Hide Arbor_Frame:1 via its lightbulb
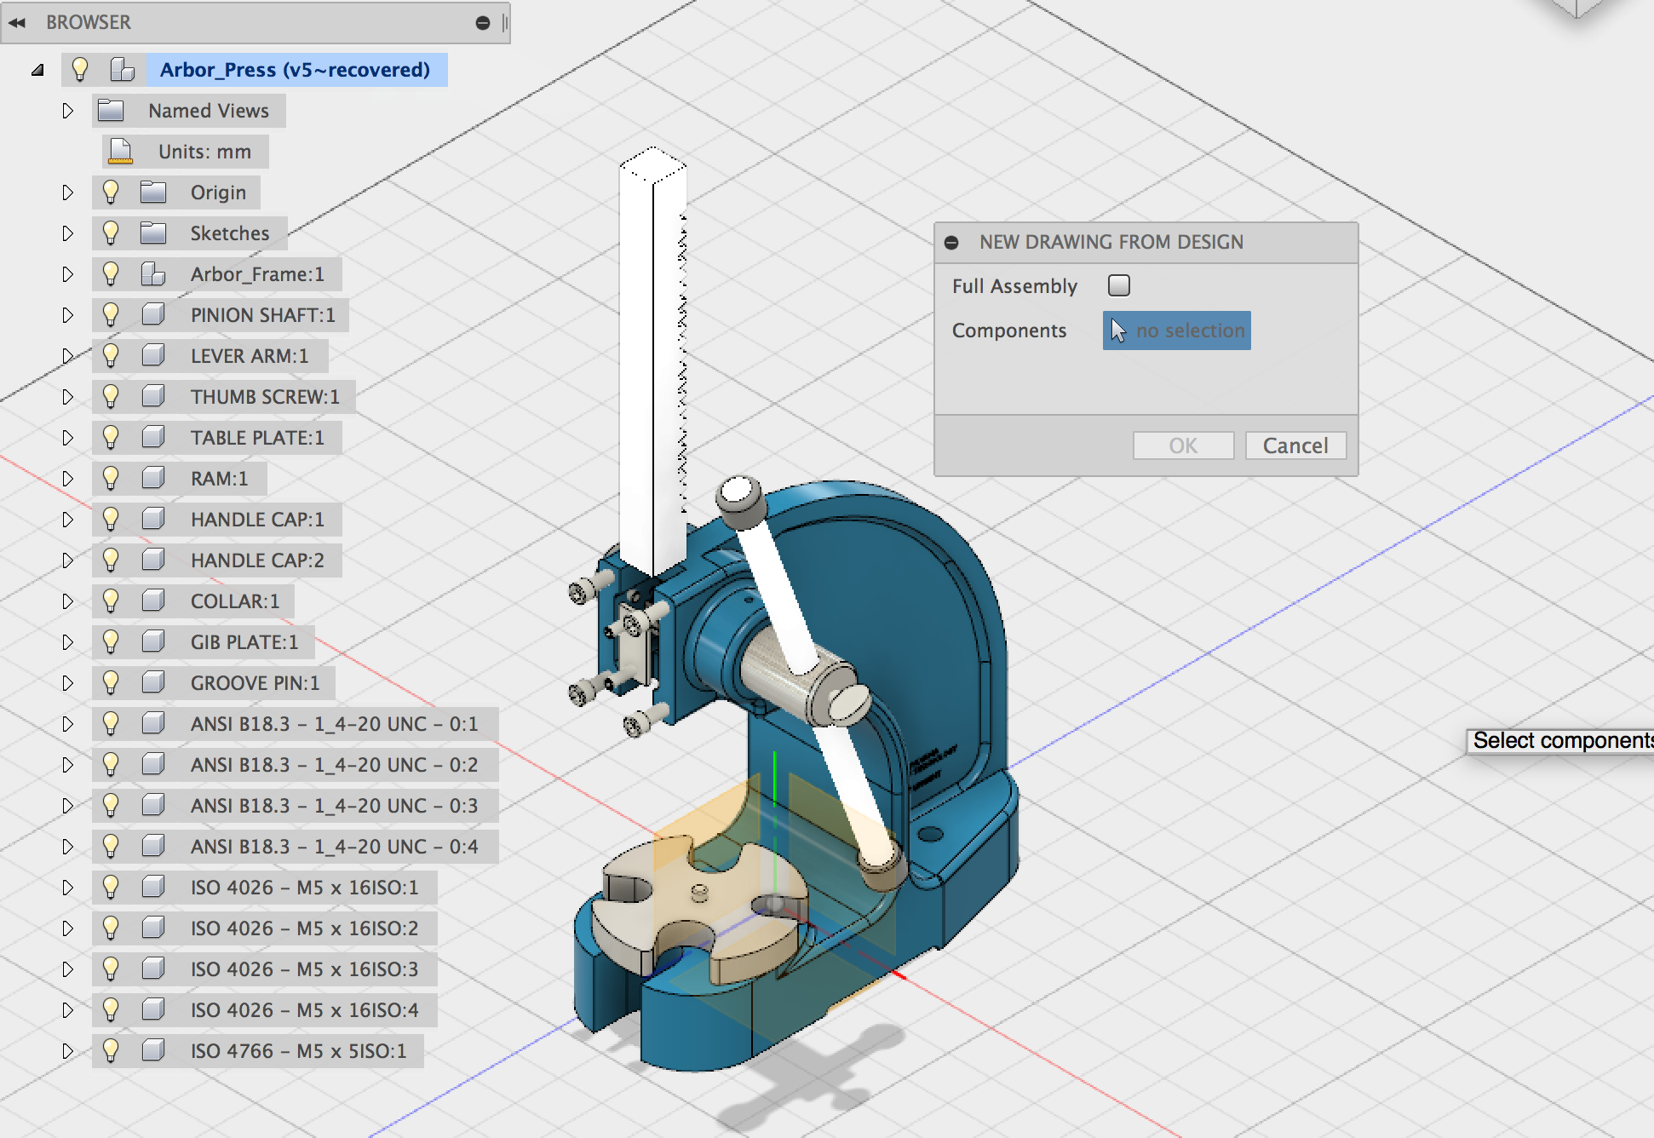Viewport: 1654px width, 1138px height. (x=111, y=273)
